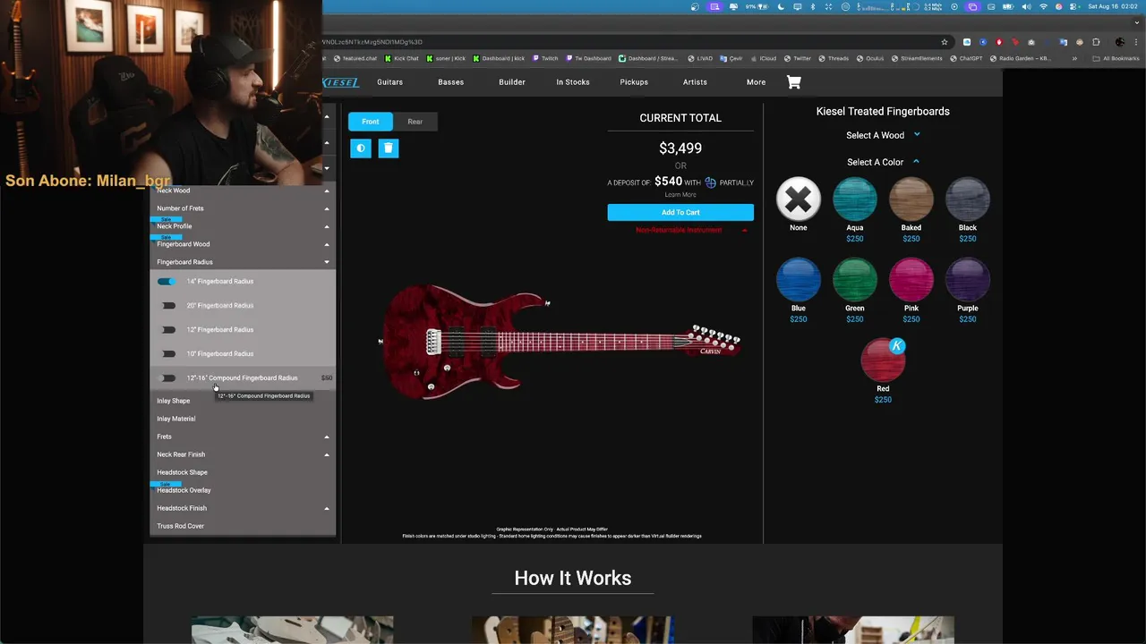Click Wi-Fi icon in menu bar
Screen dimensions: 1146x644
point(1043,6)
